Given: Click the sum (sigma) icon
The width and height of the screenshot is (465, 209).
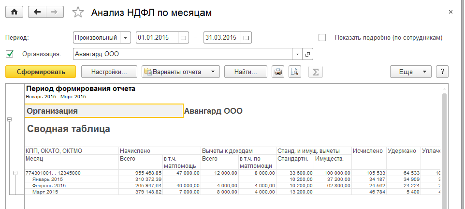Looking at the screenshot, I should tap(316, 72).
